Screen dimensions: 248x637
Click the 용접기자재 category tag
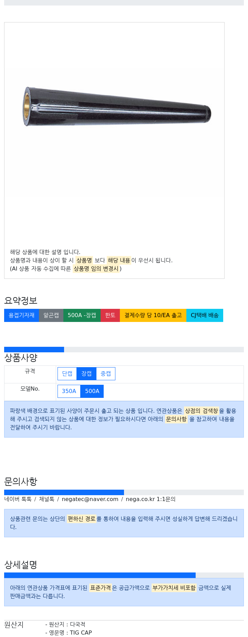[x=21, y=315]
